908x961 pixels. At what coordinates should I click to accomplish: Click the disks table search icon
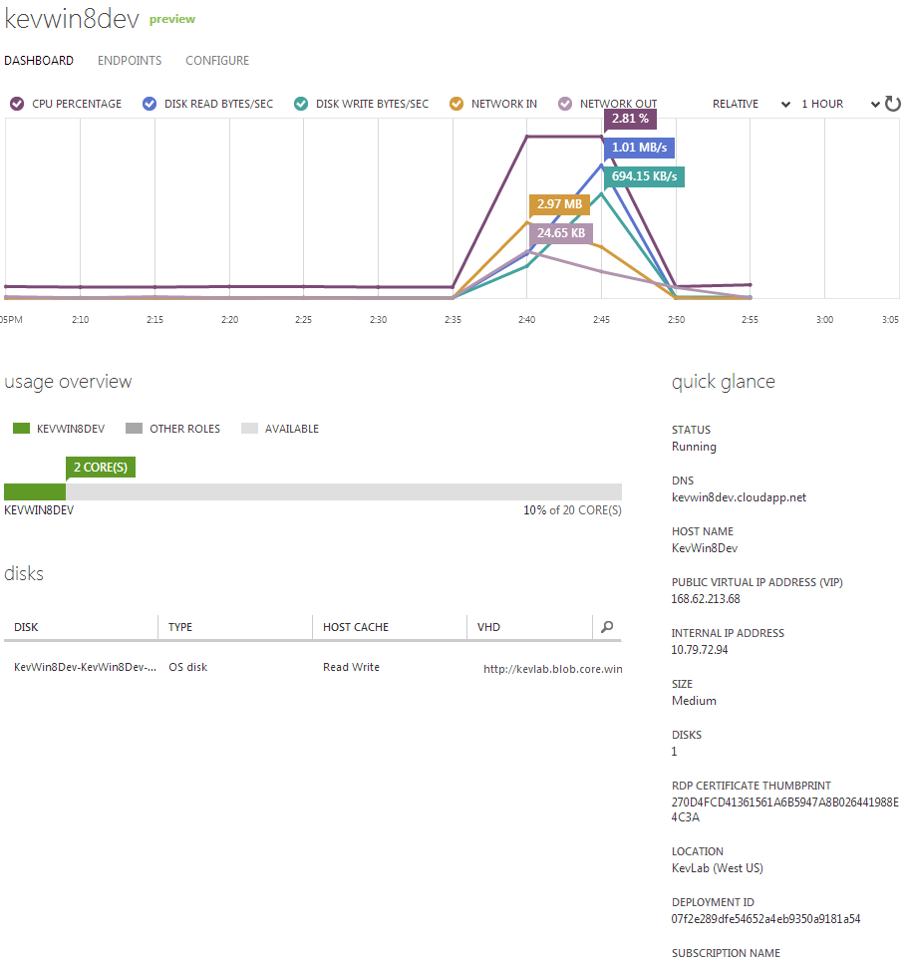(607, 627)
